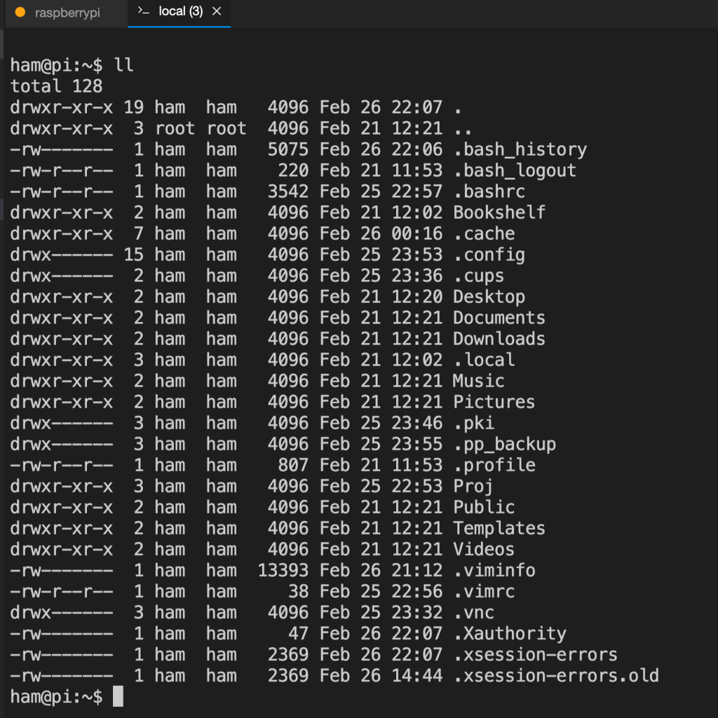Click the .vnc directory name
Viewport: 718px width, 718px height.
point(474,613)
